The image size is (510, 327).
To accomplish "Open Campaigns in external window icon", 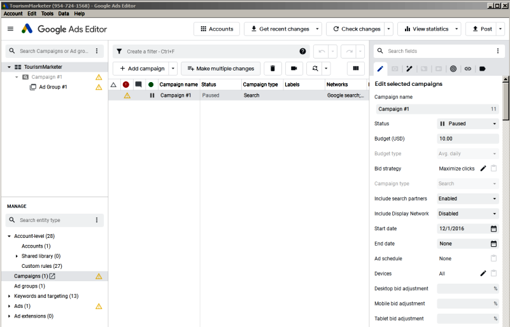I will click(x=52, y=276).
